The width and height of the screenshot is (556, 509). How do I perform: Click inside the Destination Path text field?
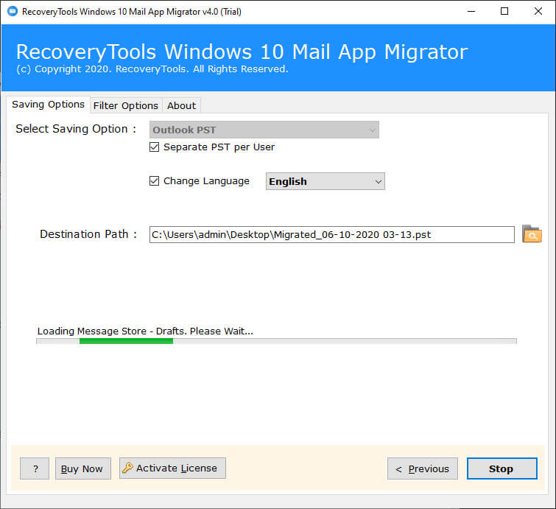pyautogui.click(x=332, y=234)
